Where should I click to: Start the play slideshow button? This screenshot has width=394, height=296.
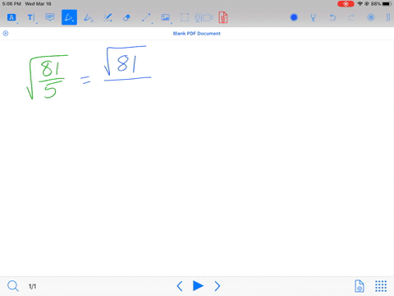[x=198, y=285]
